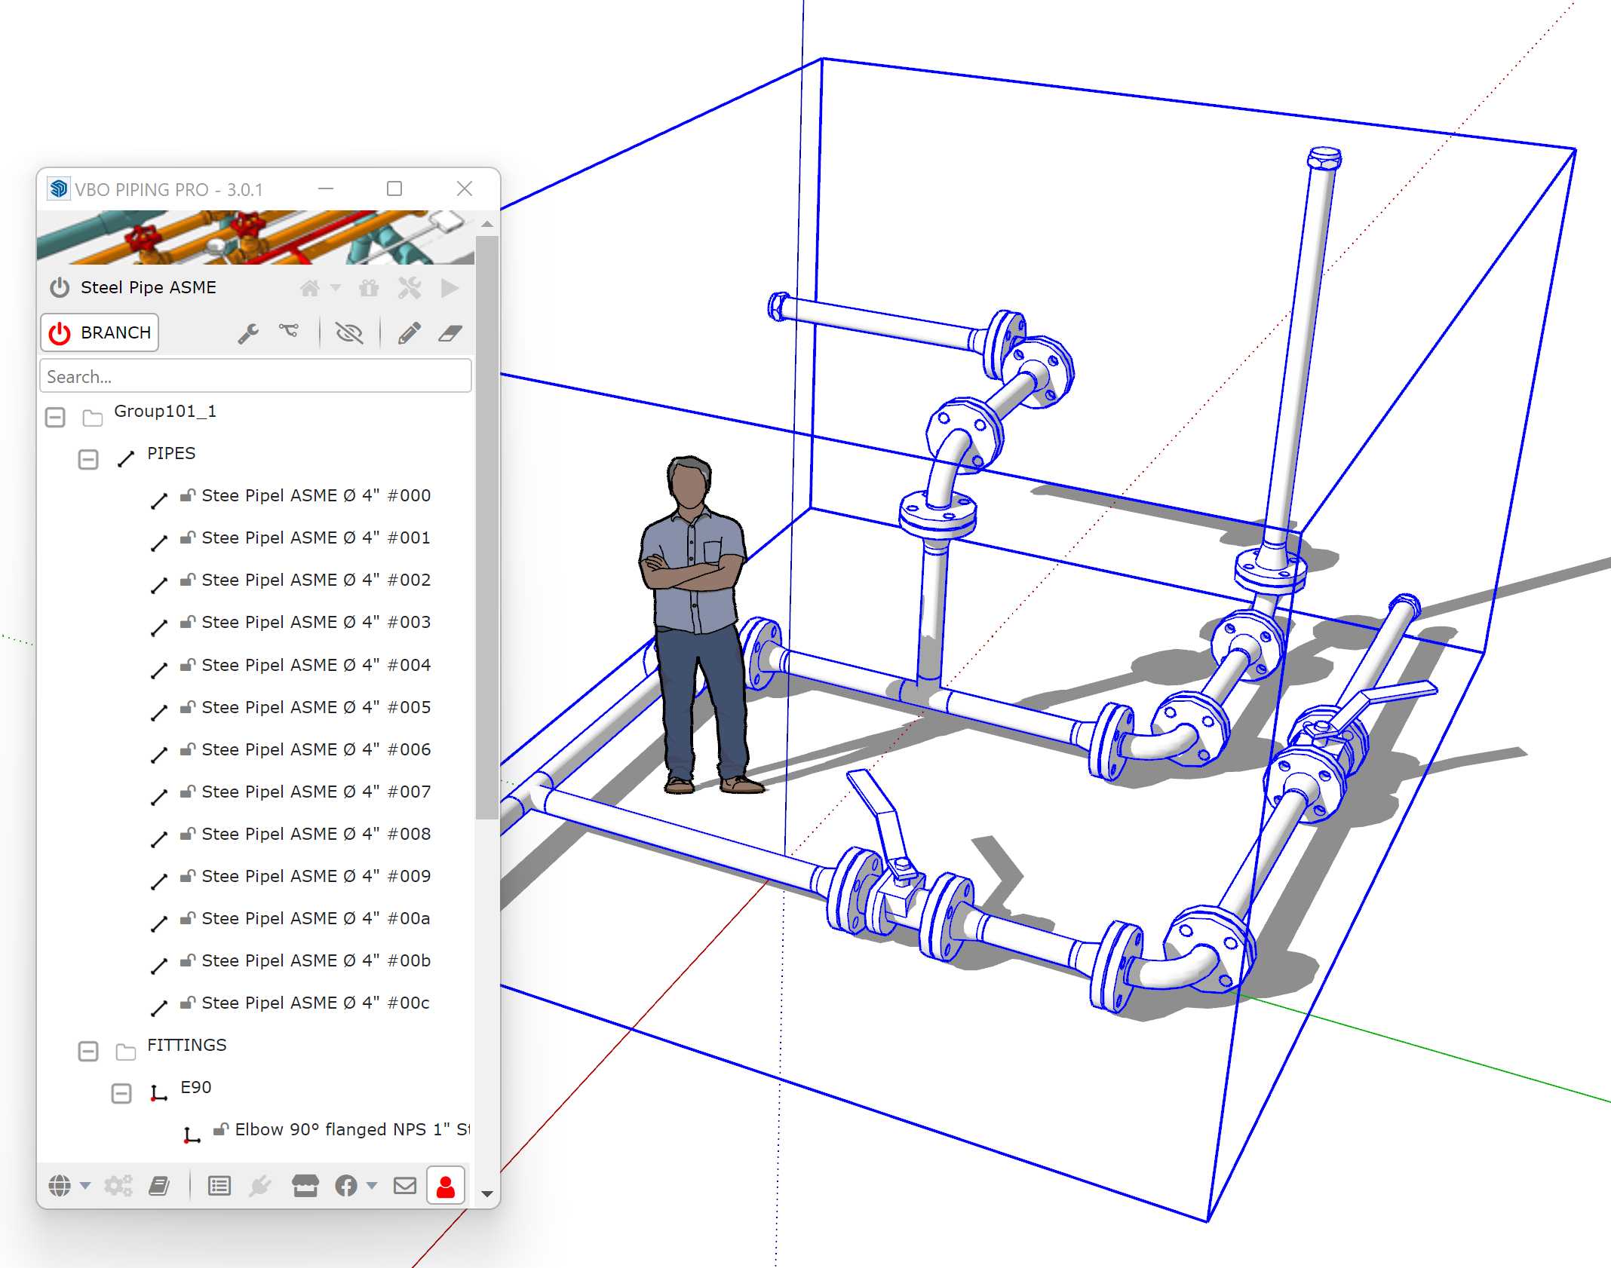Screen dimensions: 1611x1268
Task: Click the panel scrollbar down arrow
Action: [x=488, y=1195]
